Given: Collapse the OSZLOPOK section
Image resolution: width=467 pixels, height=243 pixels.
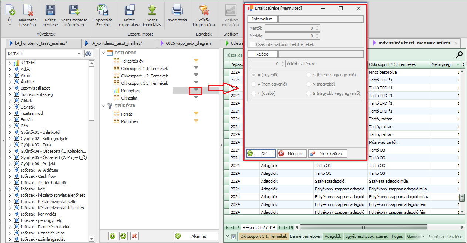Looking at the screenshot, I should [104, 53].
